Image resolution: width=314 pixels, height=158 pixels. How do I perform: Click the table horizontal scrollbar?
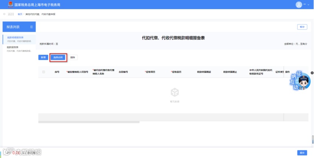click(x=89, y=122)
